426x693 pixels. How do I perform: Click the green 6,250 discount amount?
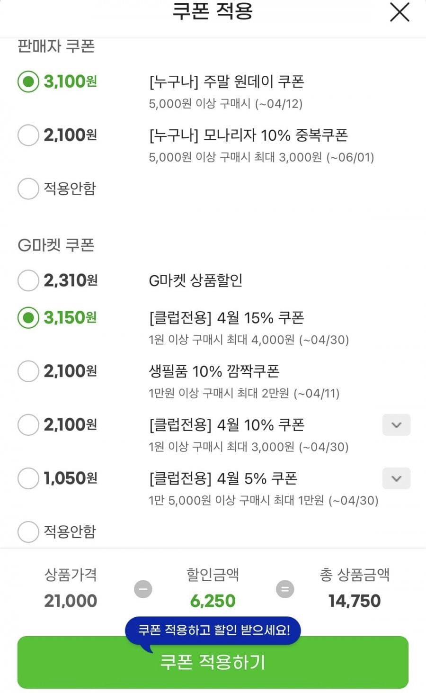[213, 601]
